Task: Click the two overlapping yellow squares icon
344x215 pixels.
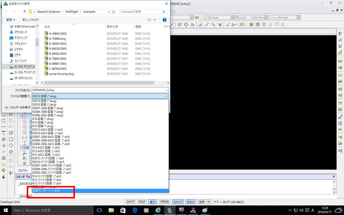Action: pyautogui.click(x=3, y=164)
